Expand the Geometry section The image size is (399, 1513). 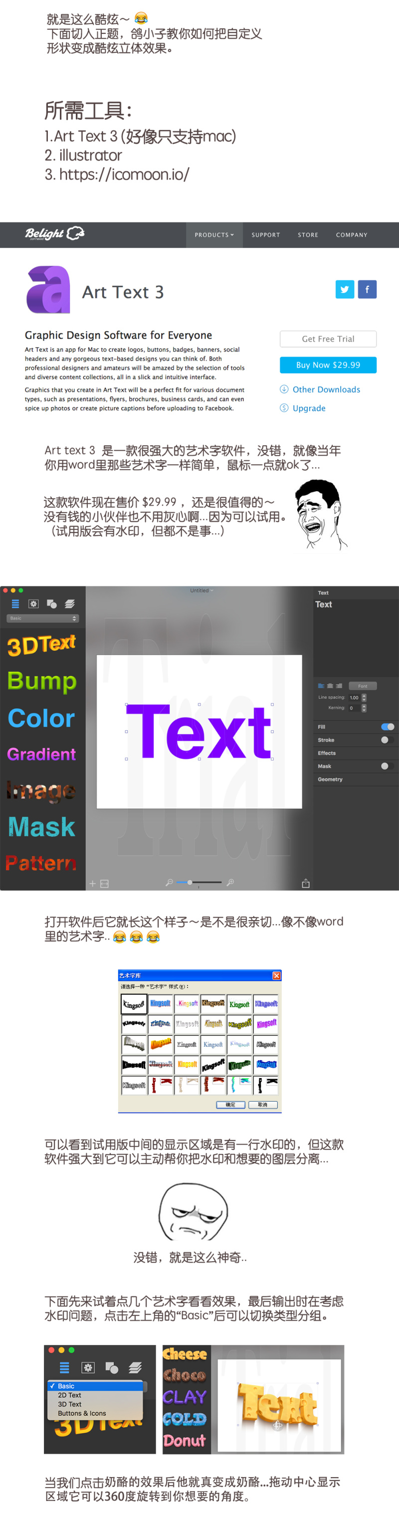tap(330, 779)
